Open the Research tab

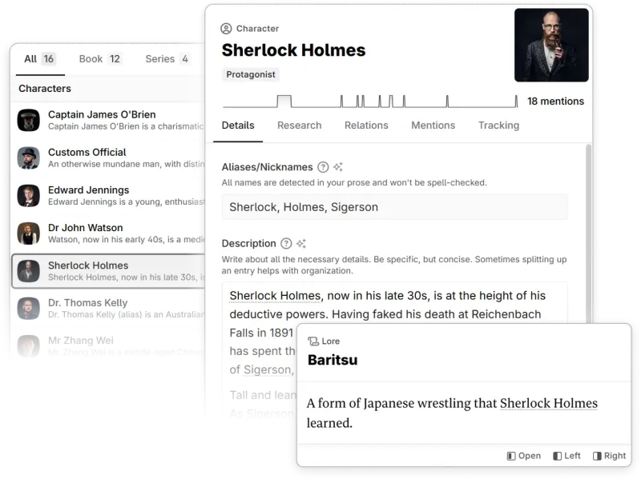coord(299,126)
